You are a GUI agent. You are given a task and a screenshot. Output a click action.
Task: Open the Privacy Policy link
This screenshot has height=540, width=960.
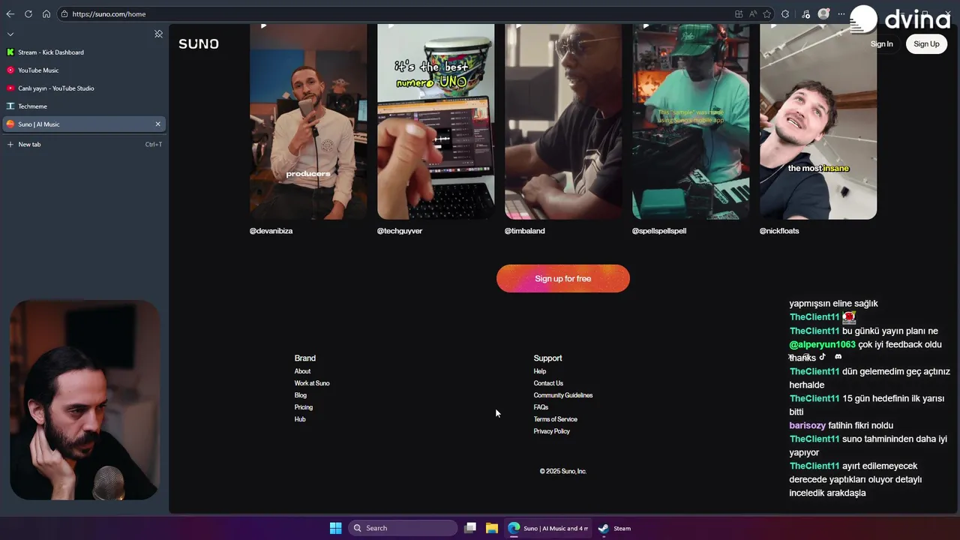click(552, 431)
